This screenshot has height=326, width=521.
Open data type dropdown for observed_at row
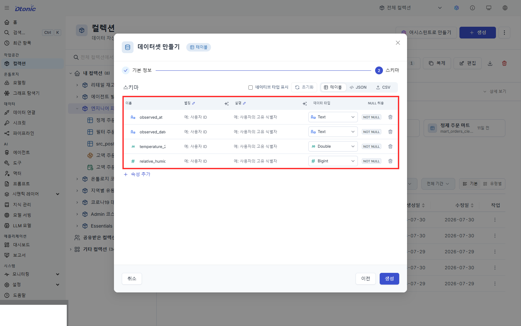click(x=333, y=117)
